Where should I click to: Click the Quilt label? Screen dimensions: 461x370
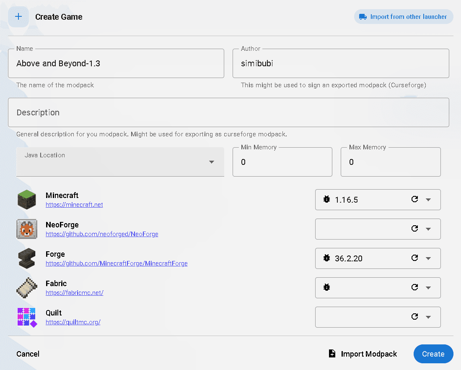[54, 313]
